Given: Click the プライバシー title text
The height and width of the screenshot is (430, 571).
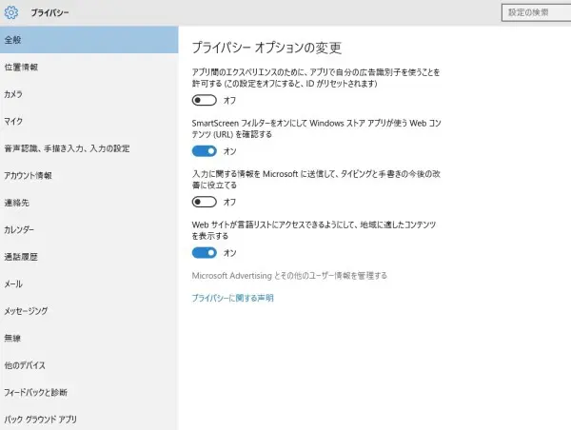Looking at the screenshot, I should (x=49, y=12).
